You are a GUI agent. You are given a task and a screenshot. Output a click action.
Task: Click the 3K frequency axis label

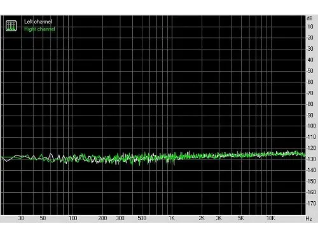219,218
